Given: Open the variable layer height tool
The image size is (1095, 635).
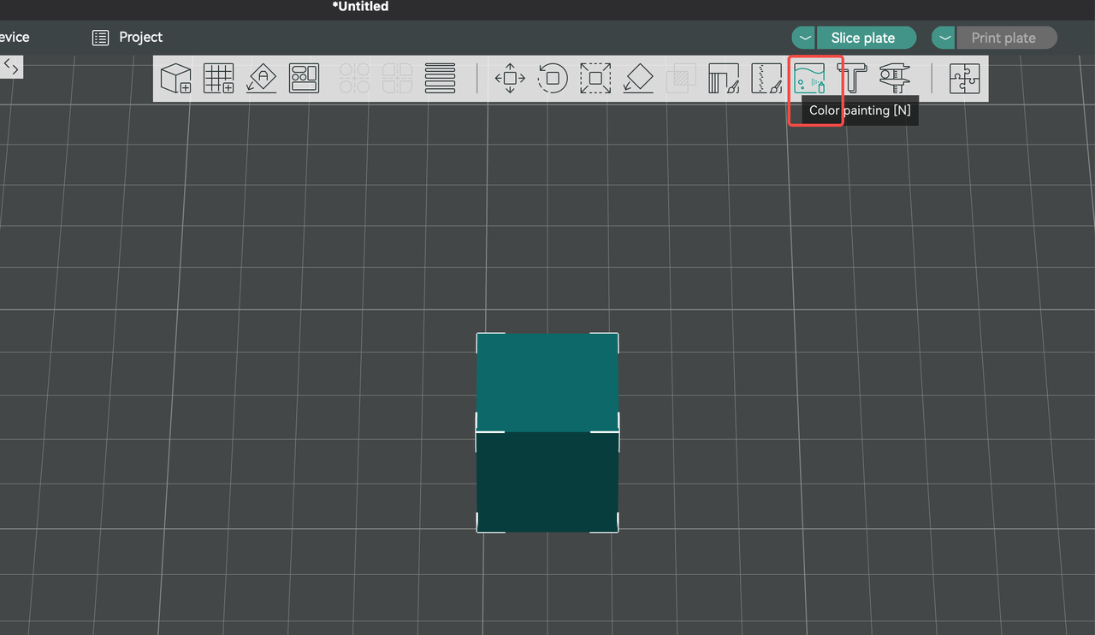Looking at the screenshot, I should [440, 78].
